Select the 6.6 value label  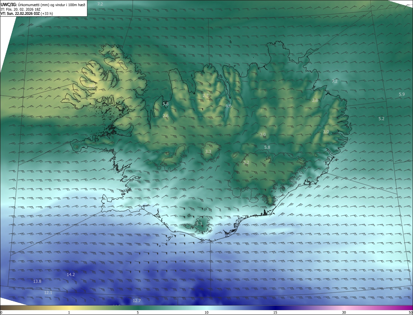[228, 106]
